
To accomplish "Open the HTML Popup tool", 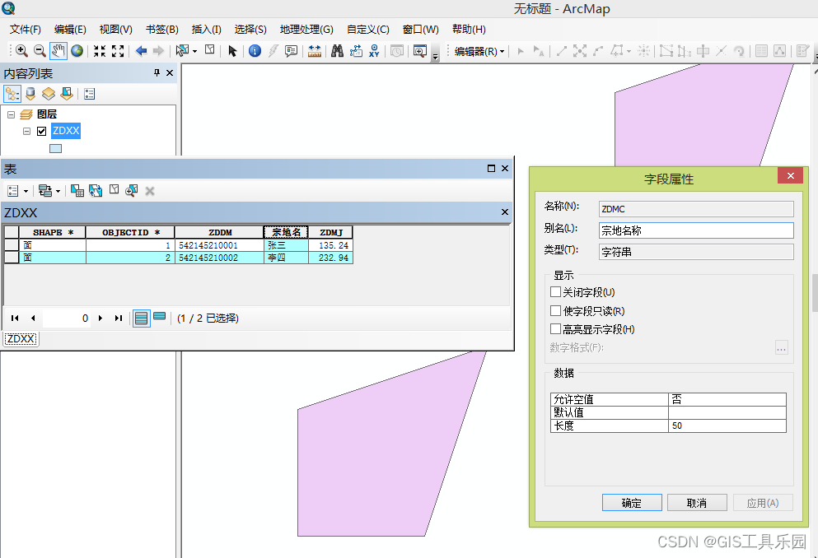I will click(291, 50).
